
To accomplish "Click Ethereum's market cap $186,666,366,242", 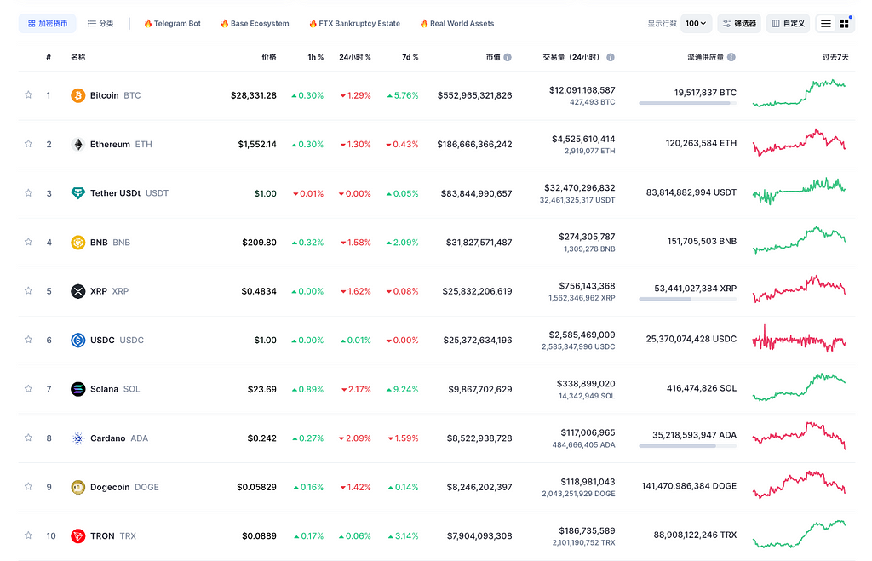I will pyautogui.click(x=474, y=145).
